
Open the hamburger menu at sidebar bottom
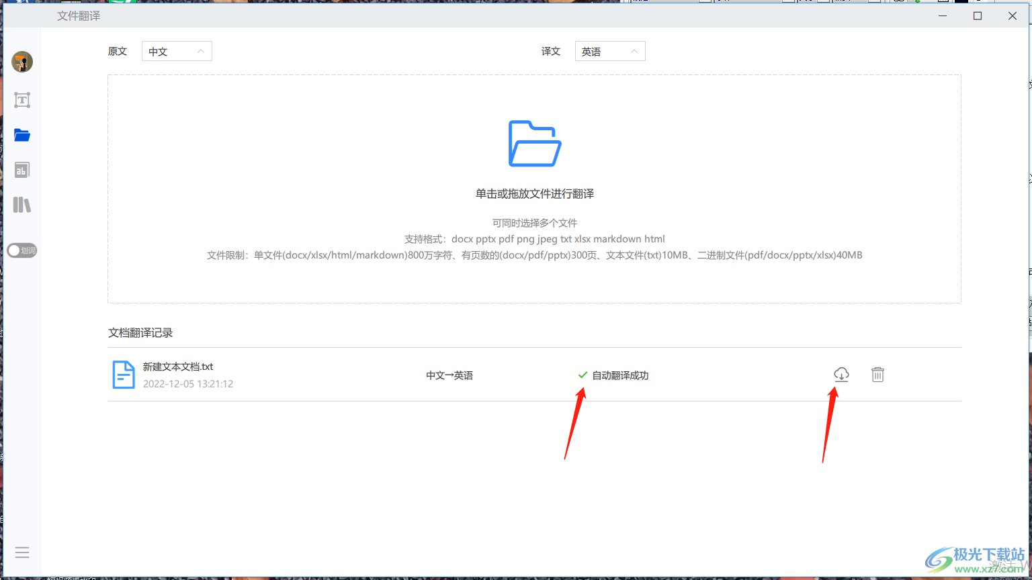click(x=22, y=552)
